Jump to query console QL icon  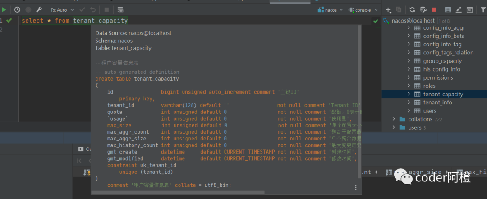[x=469, y=9]
